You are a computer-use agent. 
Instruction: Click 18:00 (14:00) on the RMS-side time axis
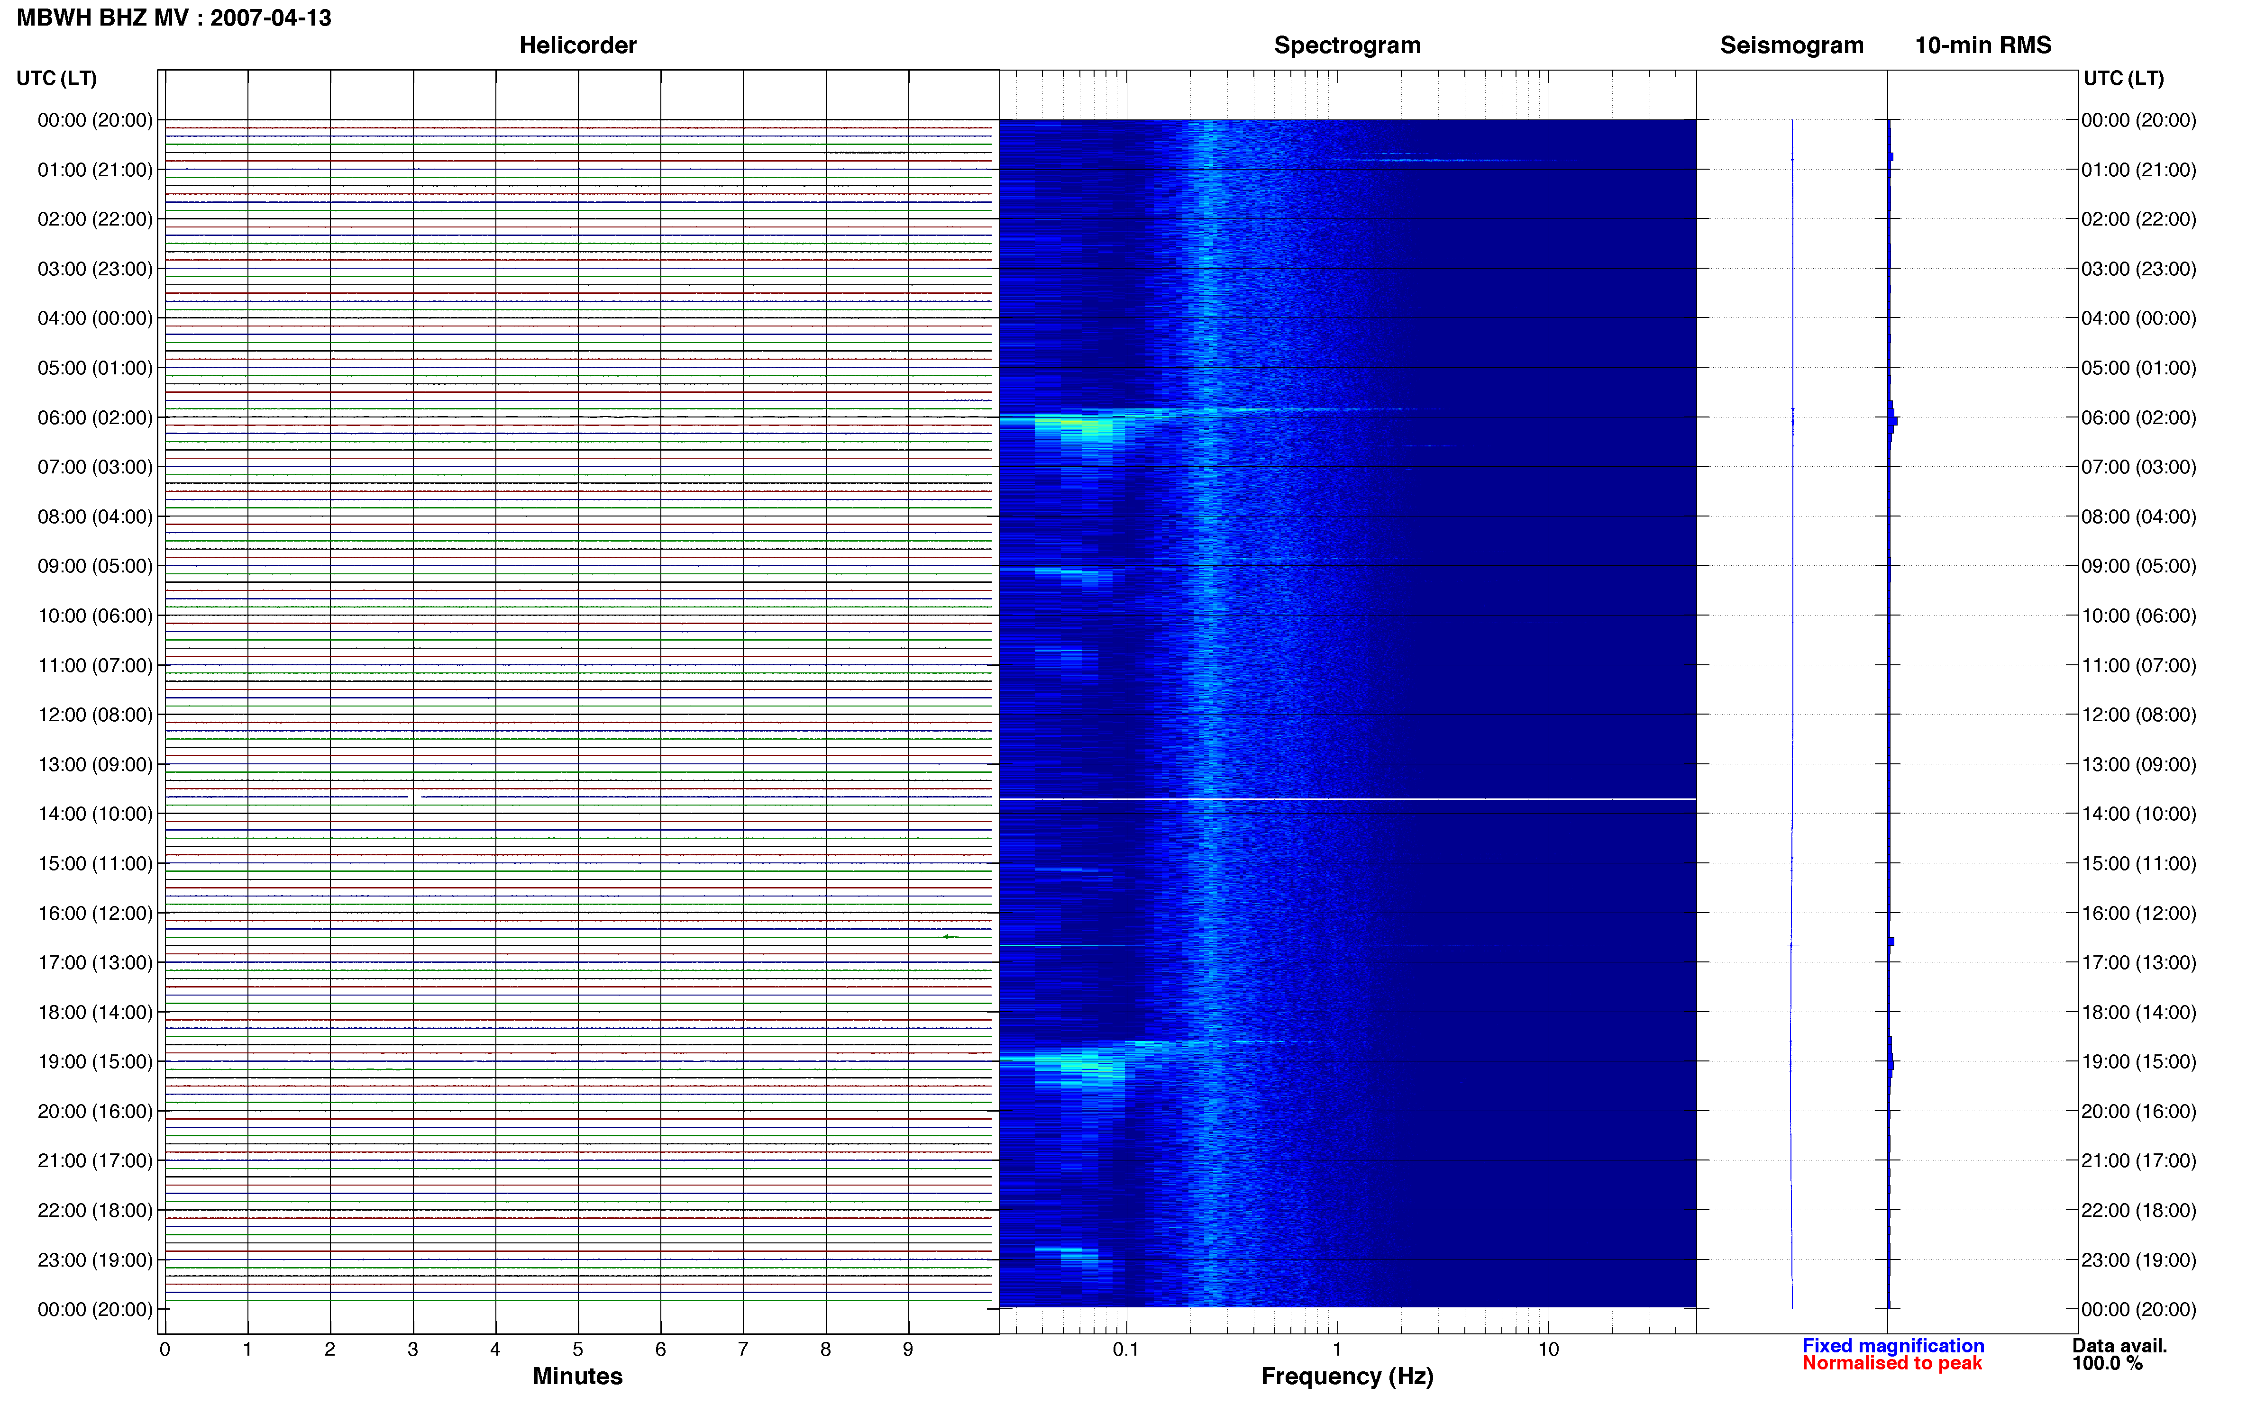click(x=2138, y=1012)
